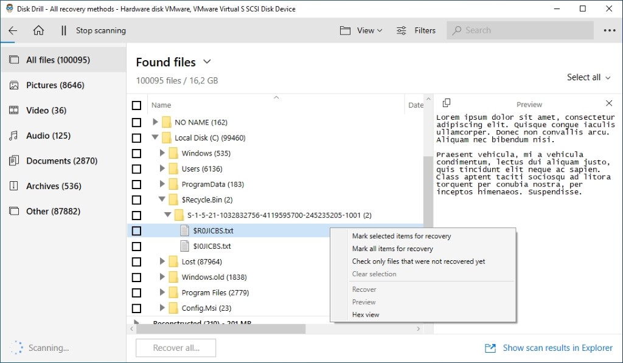Expand the Users (6136) folder

tap(162, 168)
